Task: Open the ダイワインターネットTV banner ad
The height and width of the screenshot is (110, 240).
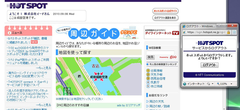Action: [162, 32]
